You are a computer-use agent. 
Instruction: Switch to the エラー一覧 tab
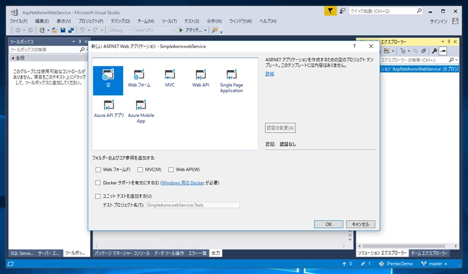pos(197,253)
